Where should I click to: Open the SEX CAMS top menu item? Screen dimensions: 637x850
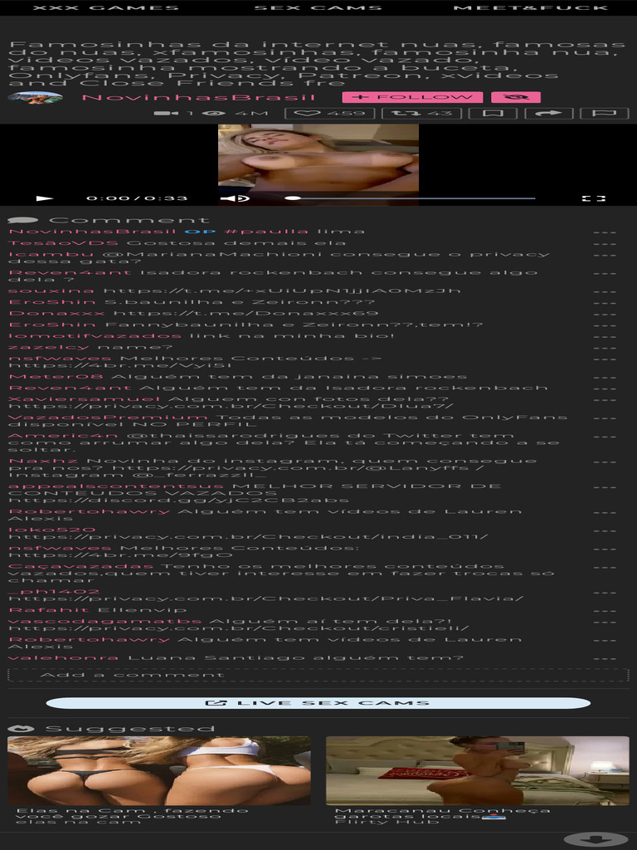(318, 7)
